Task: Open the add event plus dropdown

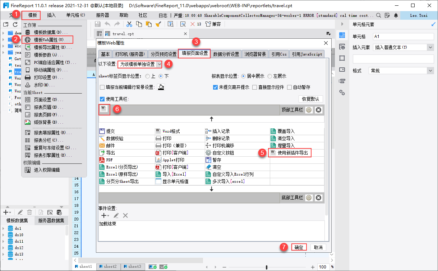Action: coord(105,215)
